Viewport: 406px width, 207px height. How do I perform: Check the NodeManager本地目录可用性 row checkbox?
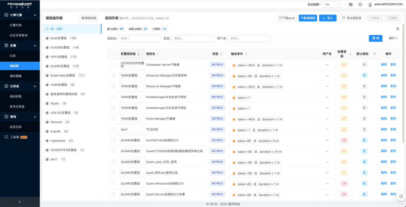(114, 97)
